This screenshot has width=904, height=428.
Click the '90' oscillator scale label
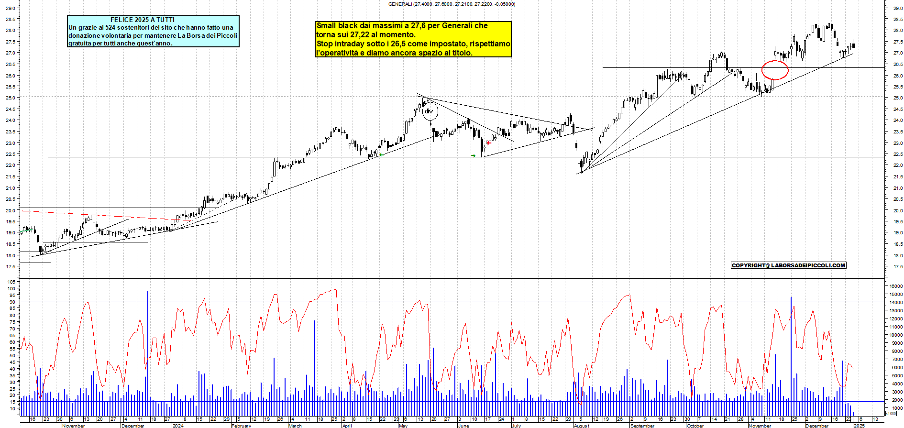tap(13, 302)
